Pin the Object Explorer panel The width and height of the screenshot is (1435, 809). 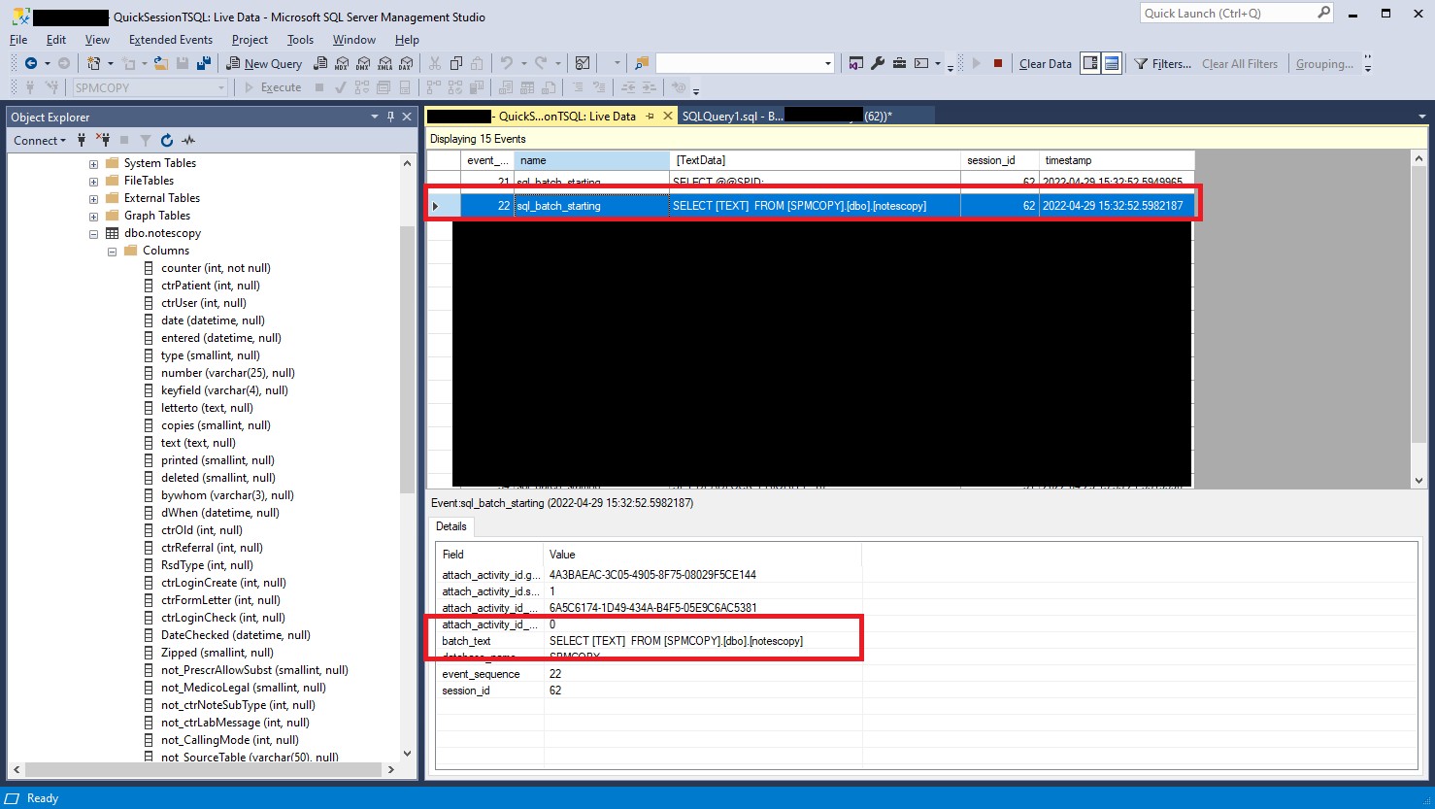[390, 117]
